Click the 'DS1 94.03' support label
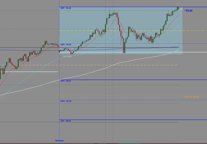The height and width of the screenshot is (144, 207). coord(66,121)
